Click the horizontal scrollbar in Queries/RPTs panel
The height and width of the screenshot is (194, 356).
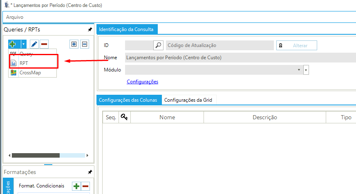pos(36,155)
